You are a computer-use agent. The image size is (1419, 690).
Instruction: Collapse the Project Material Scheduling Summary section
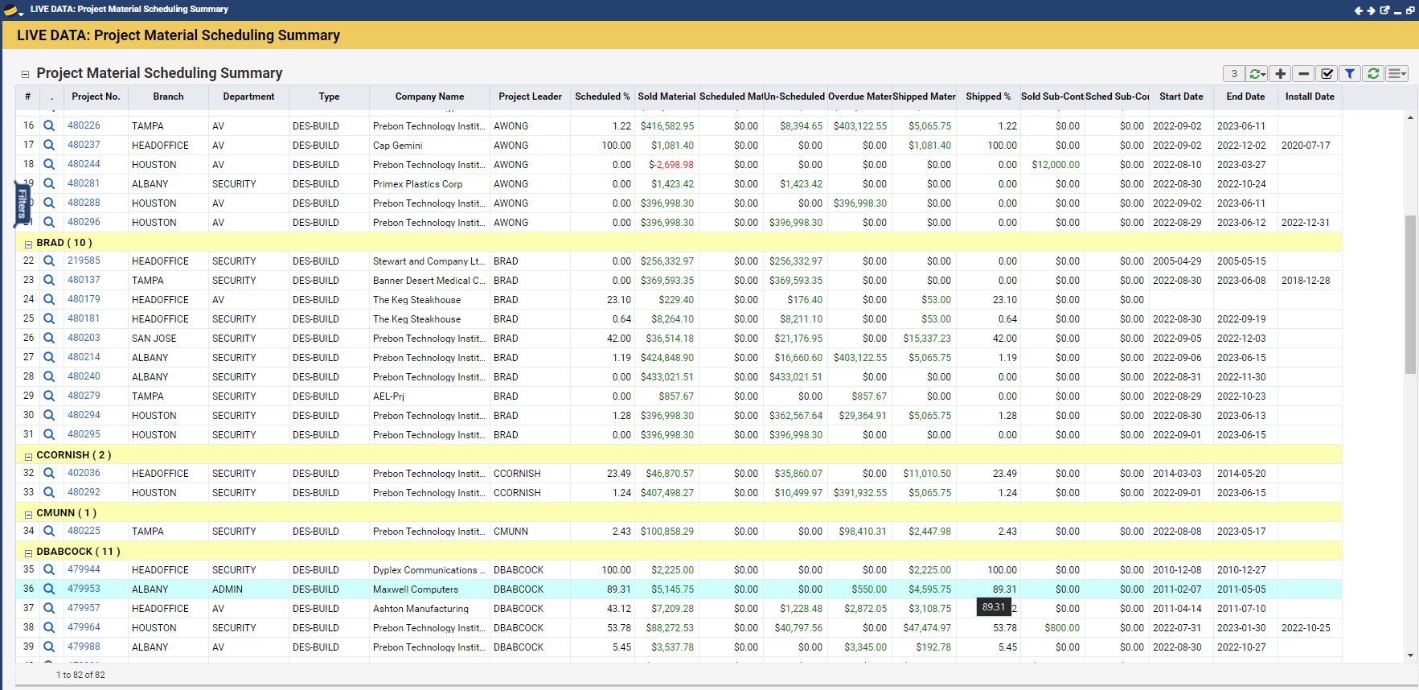pyautogui.click(x=25, y=74)
